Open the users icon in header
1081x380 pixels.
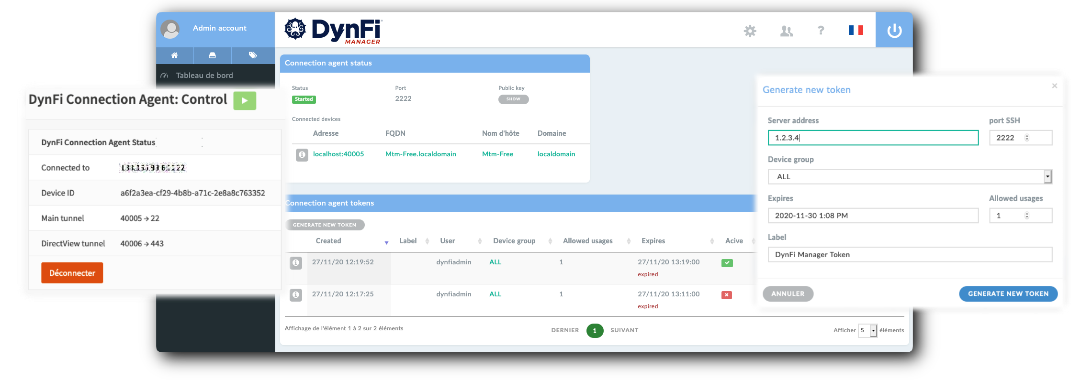787,31
